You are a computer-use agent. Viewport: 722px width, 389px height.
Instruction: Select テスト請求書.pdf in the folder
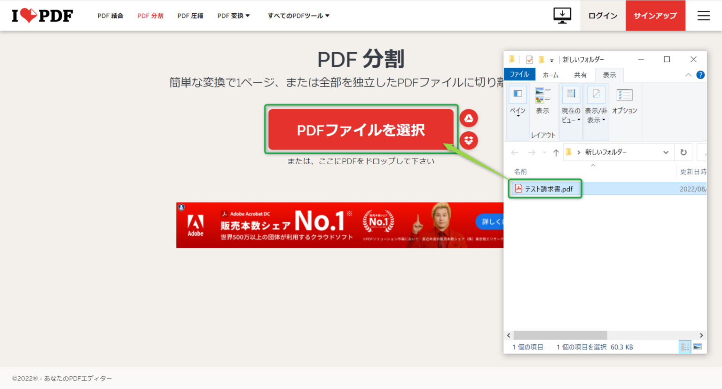548,189
